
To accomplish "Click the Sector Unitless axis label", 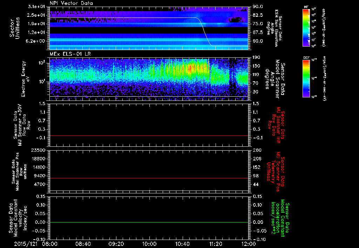I will tap(14, 27).
